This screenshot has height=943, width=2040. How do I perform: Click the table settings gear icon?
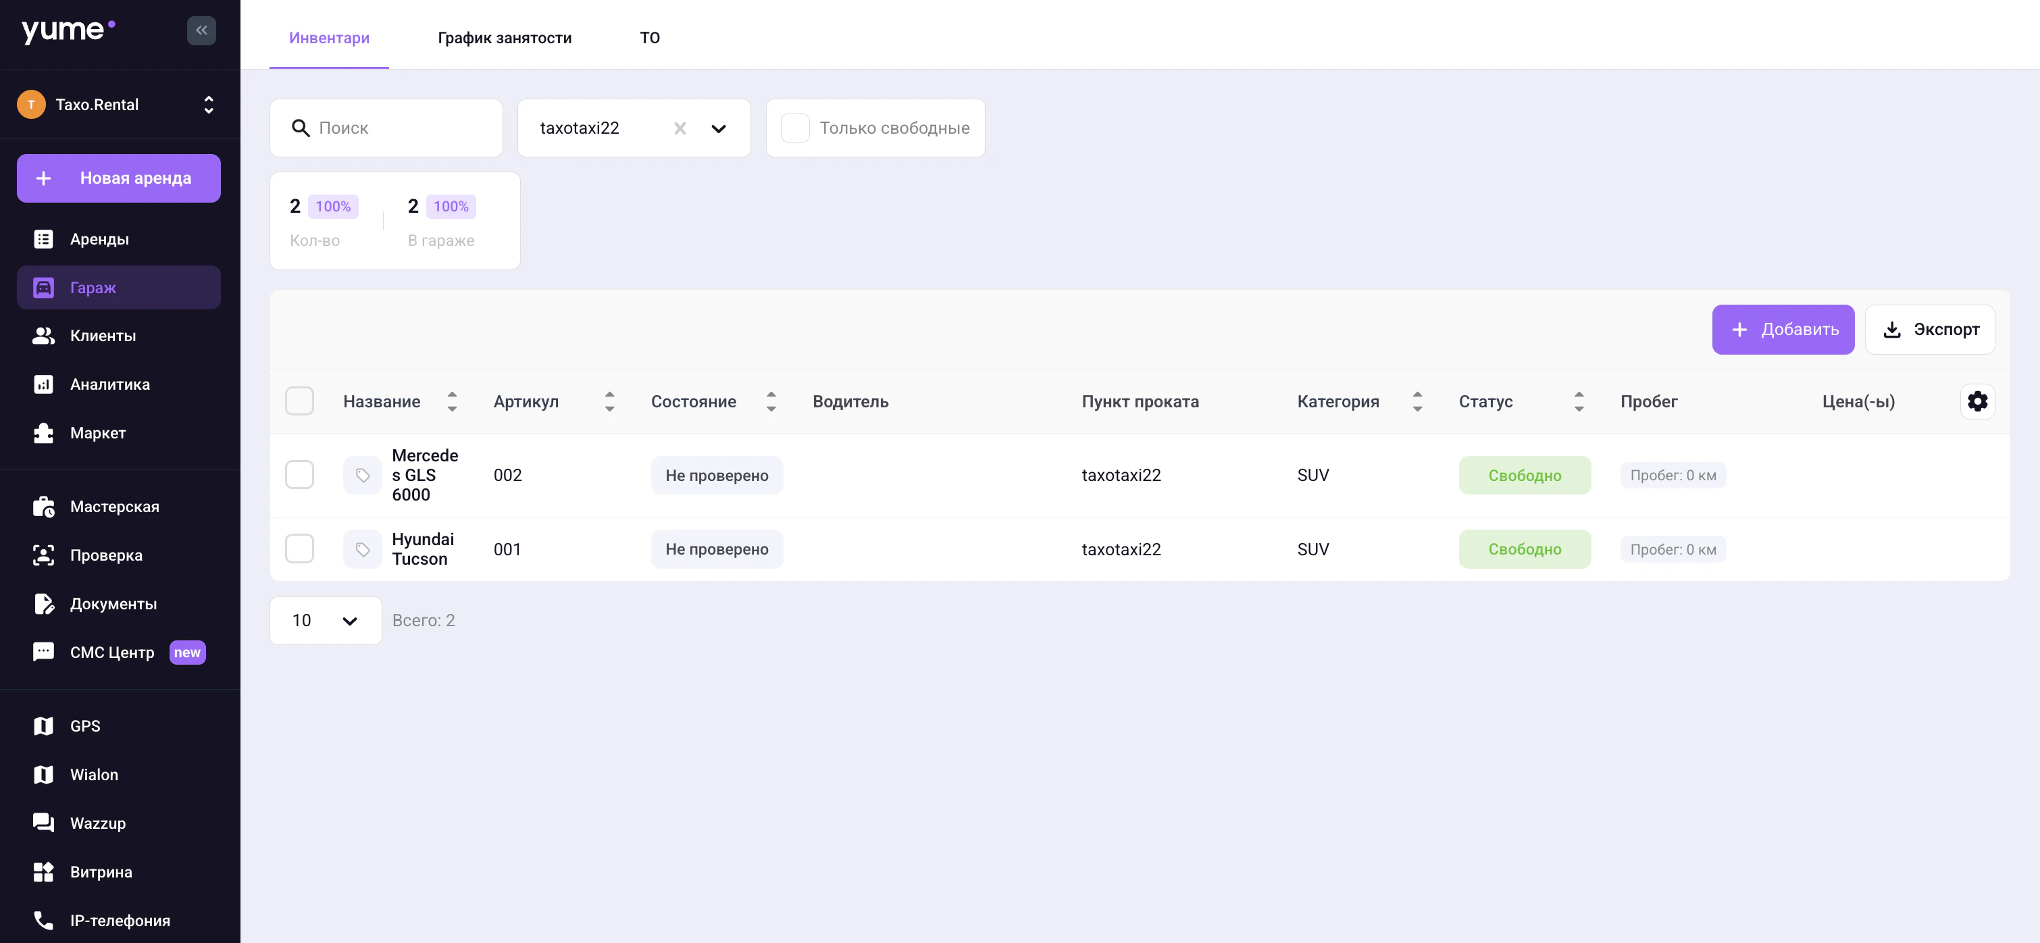click(1977, 401)
